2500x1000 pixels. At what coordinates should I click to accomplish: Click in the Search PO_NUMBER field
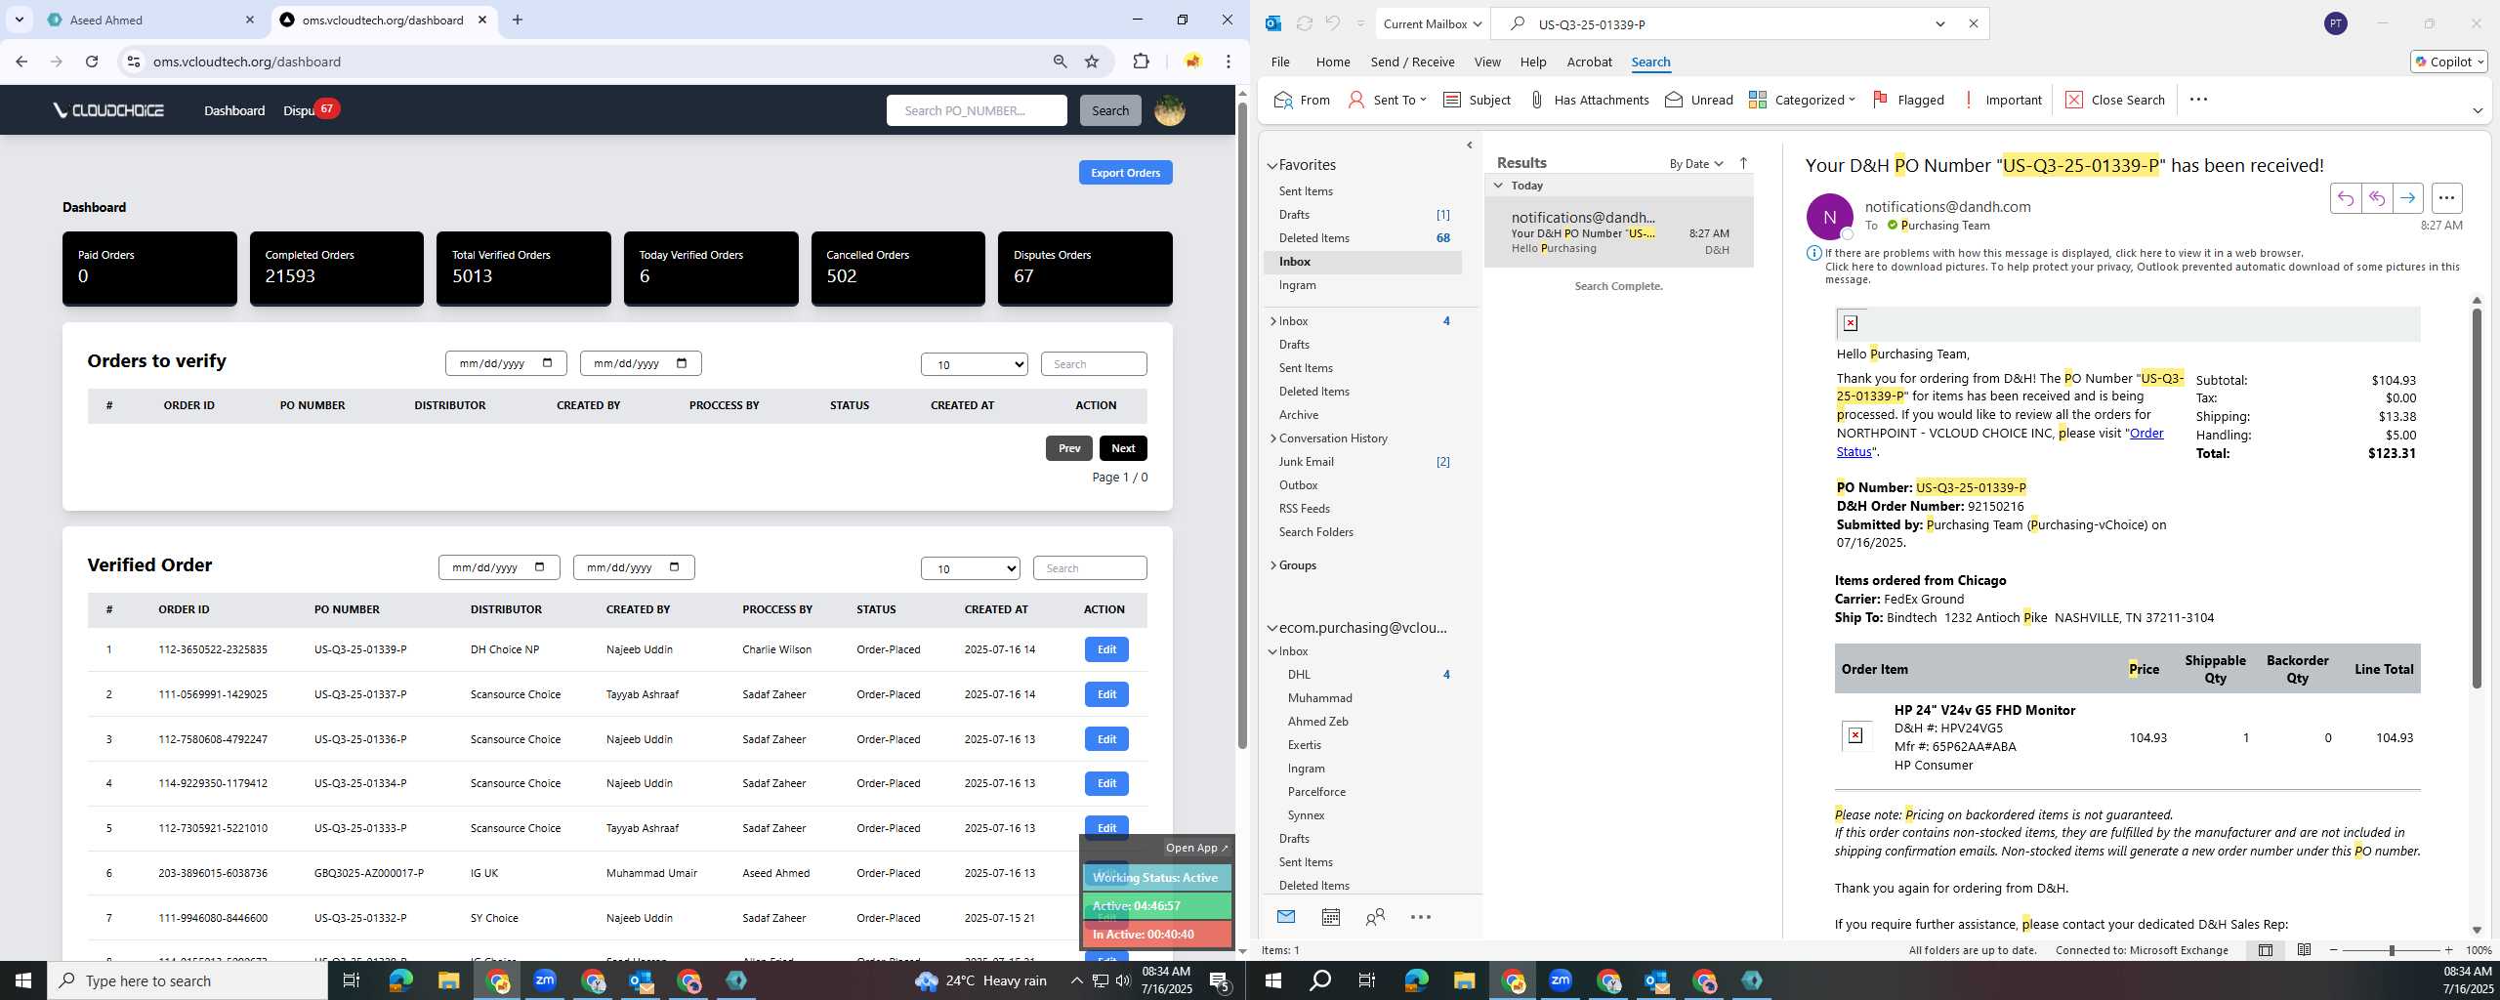(977, 110)
